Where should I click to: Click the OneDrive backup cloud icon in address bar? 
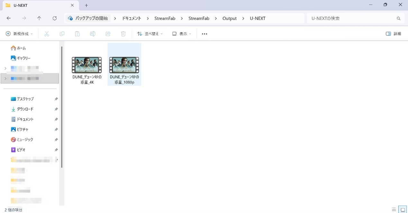70,18
